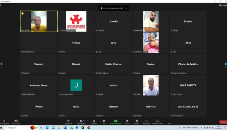
Task: Open the Quadros brancos whiteboards
Action: pyautogui.click(x=157, y=121)
